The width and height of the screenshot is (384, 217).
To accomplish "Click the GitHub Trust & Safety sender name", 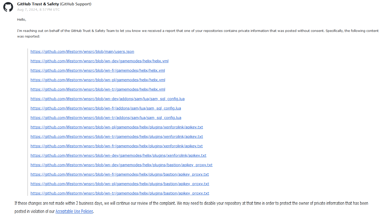I will (x=38, y=4).
